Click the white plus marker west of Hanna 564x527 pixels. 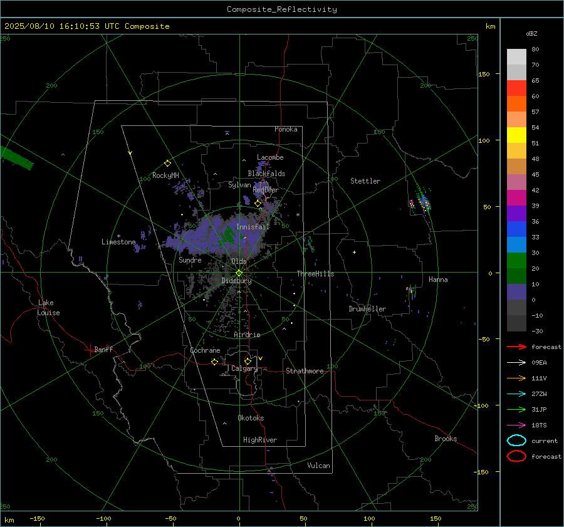point(354,252)
